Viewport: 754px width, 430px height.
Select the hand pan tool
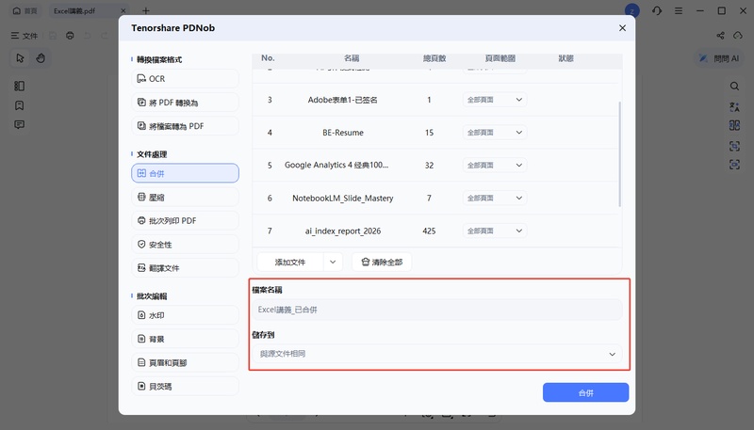(x=41, y=58)
